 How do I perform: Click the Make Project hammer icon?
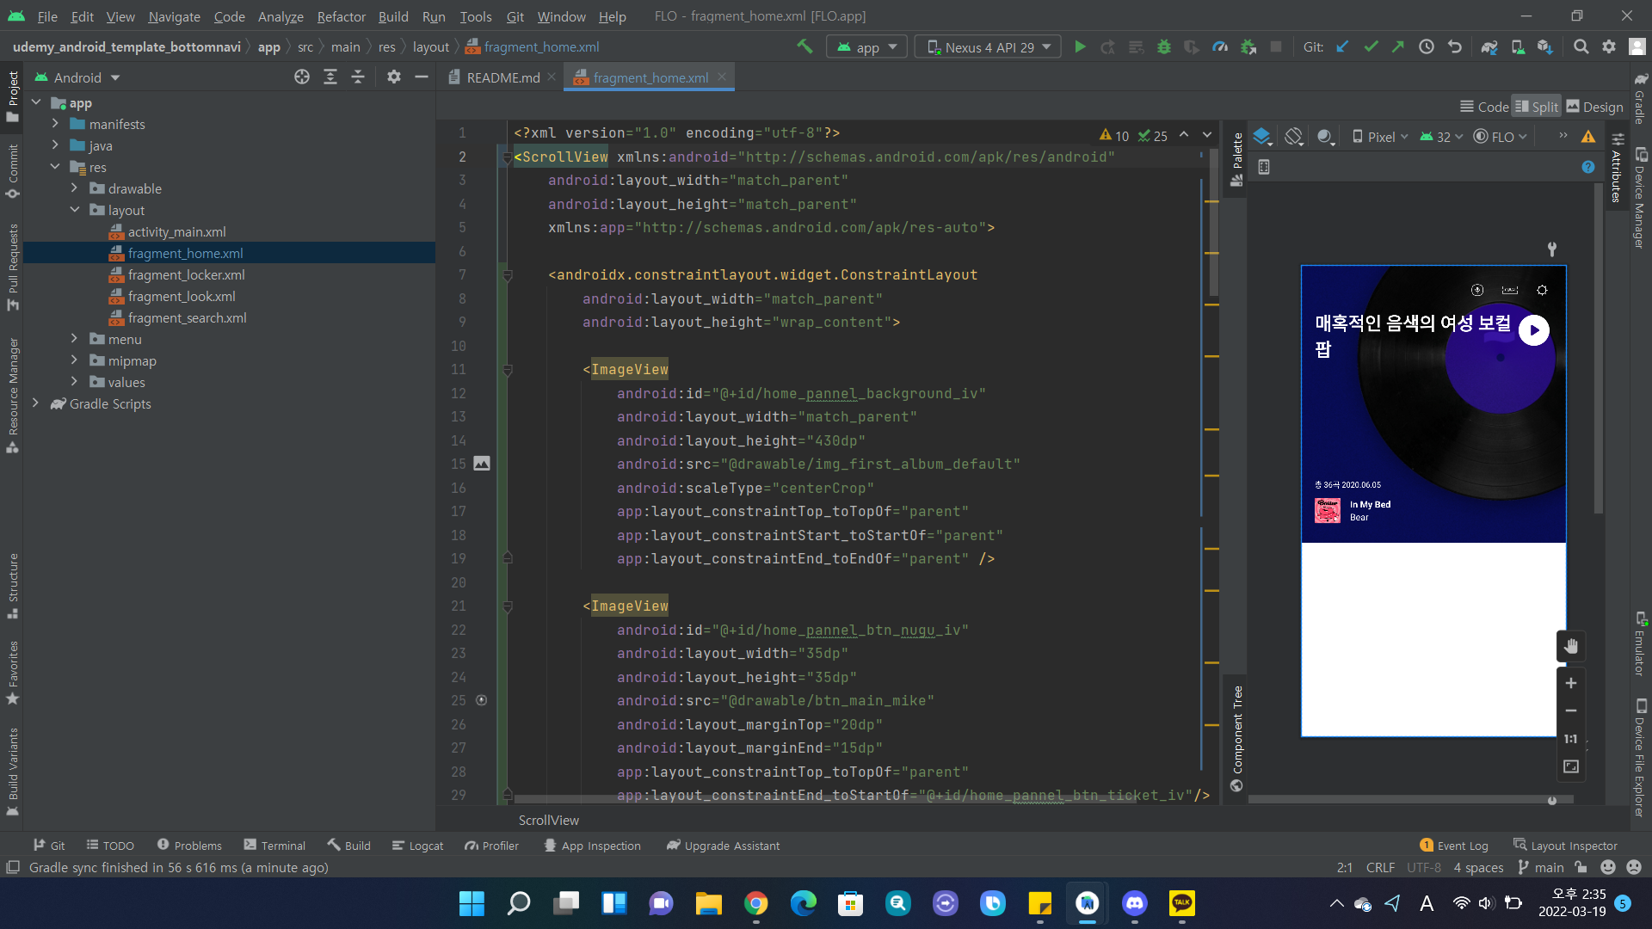[804, 47]
